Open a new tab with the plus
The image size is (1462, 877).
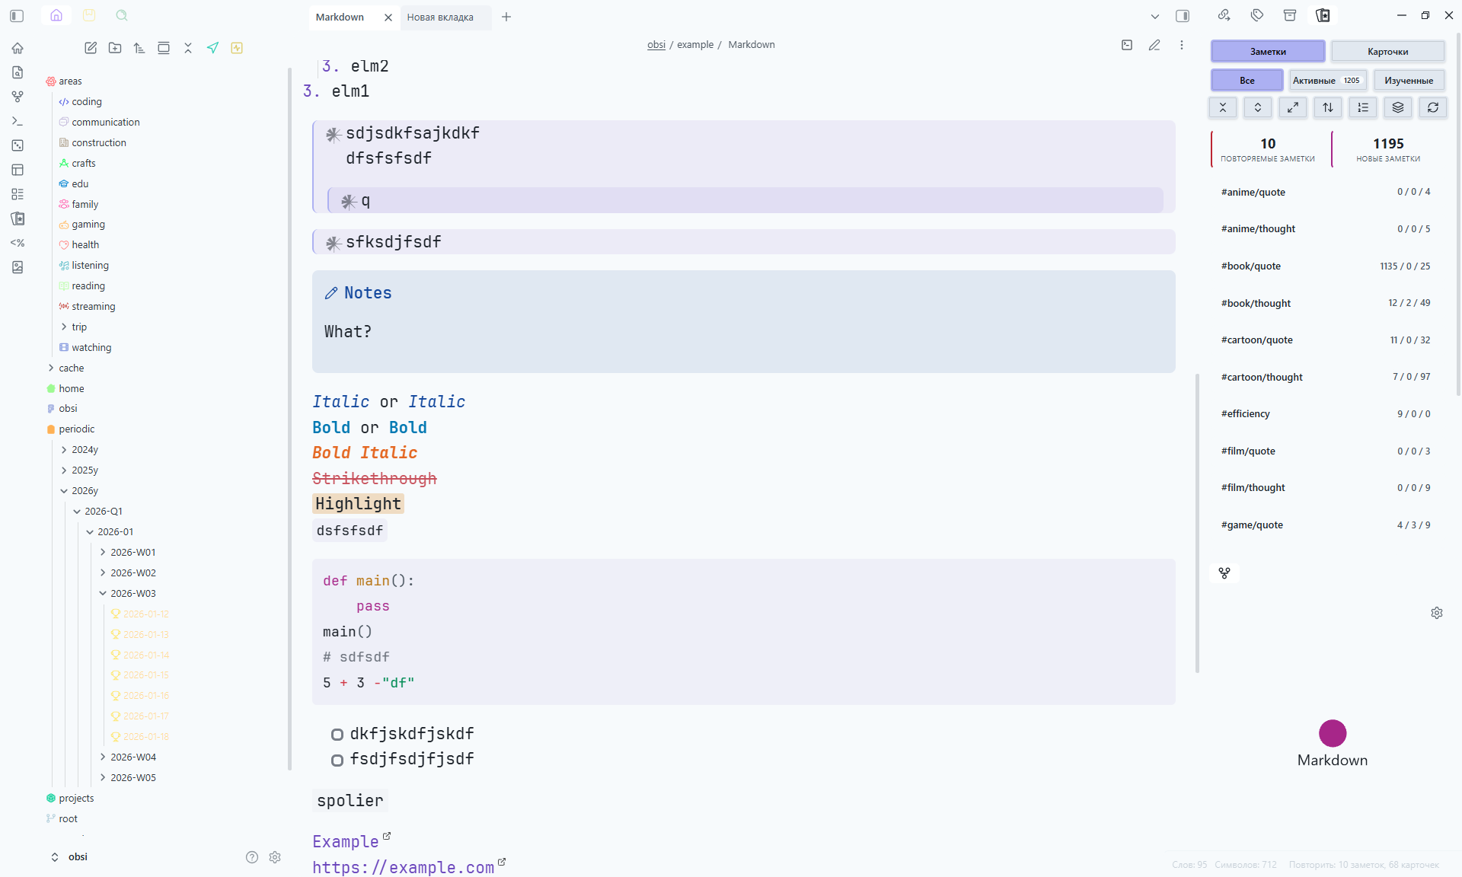506,17
